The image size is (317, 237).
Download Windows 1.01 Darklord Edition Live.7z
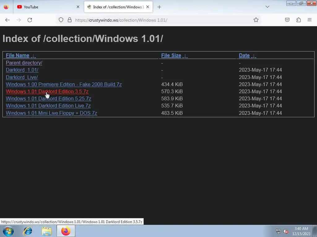click(x=48, y=106)
